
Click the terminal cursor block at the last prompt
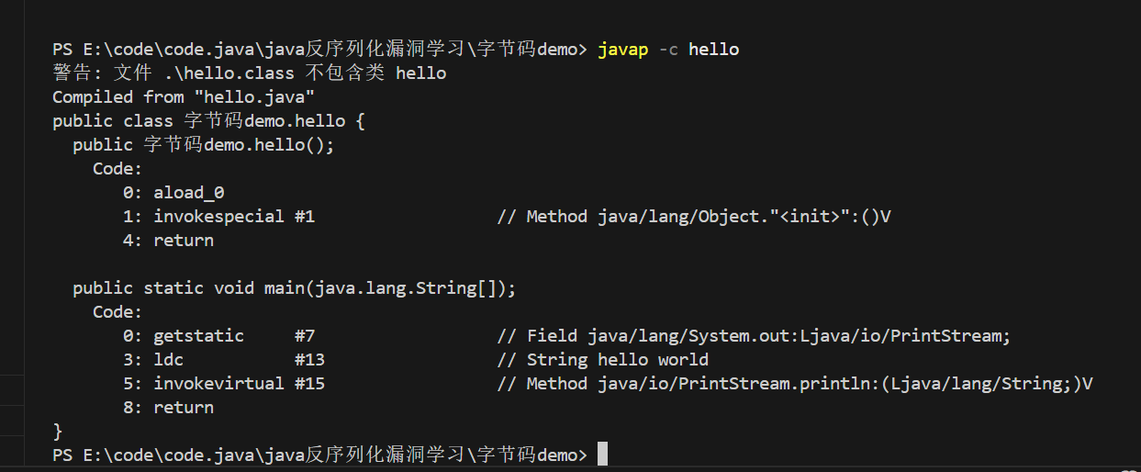(602, 455)
